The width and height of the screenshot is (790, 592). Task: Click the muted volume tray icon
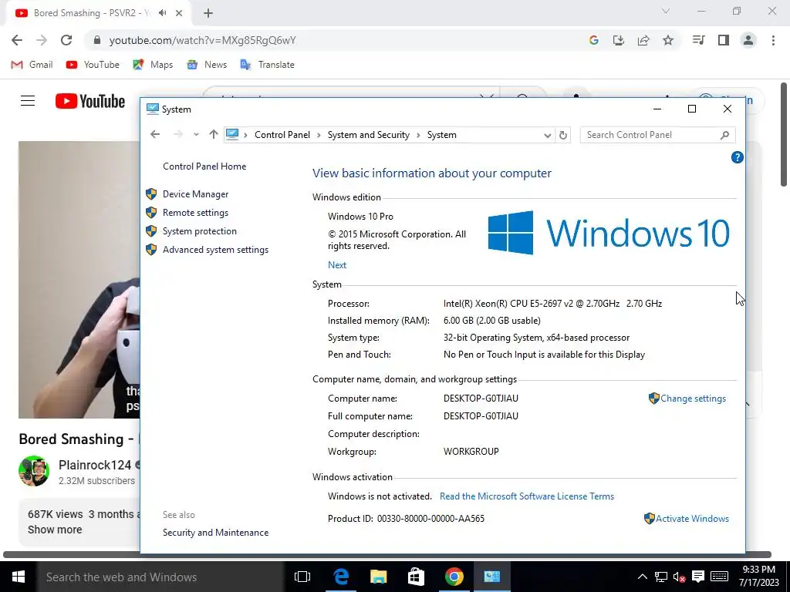pos(679,577)
